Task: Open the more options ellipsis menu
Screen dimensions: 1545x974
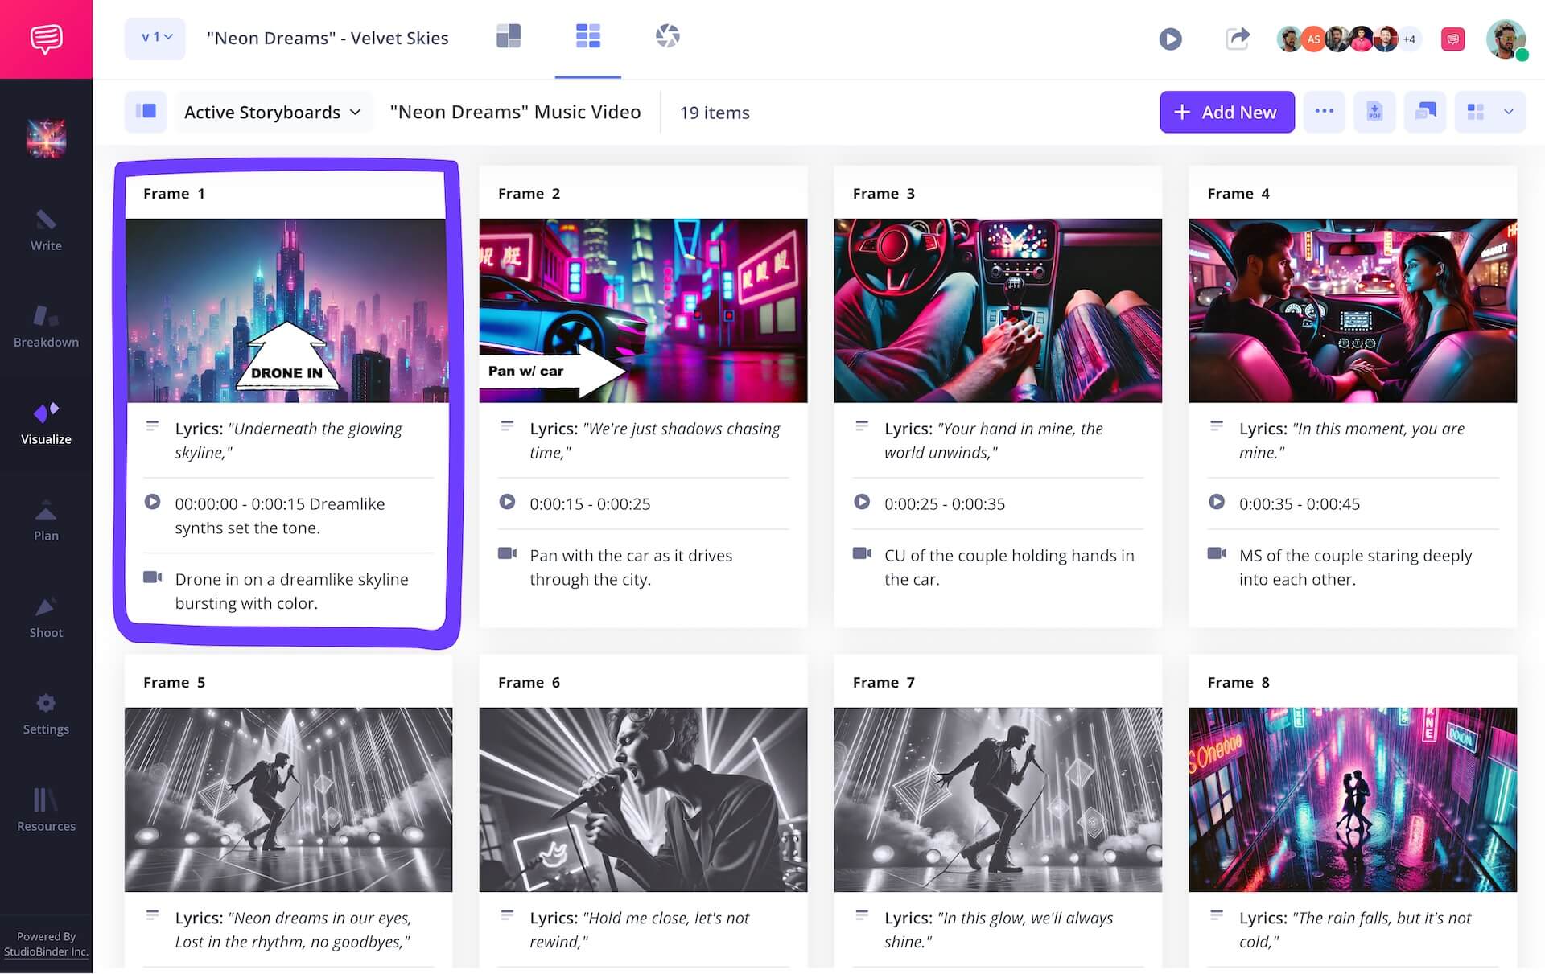Action: 1324,112
